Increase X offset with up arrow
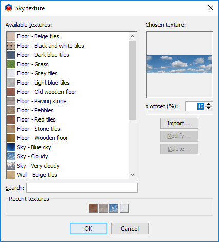 [x=208, y=104]
